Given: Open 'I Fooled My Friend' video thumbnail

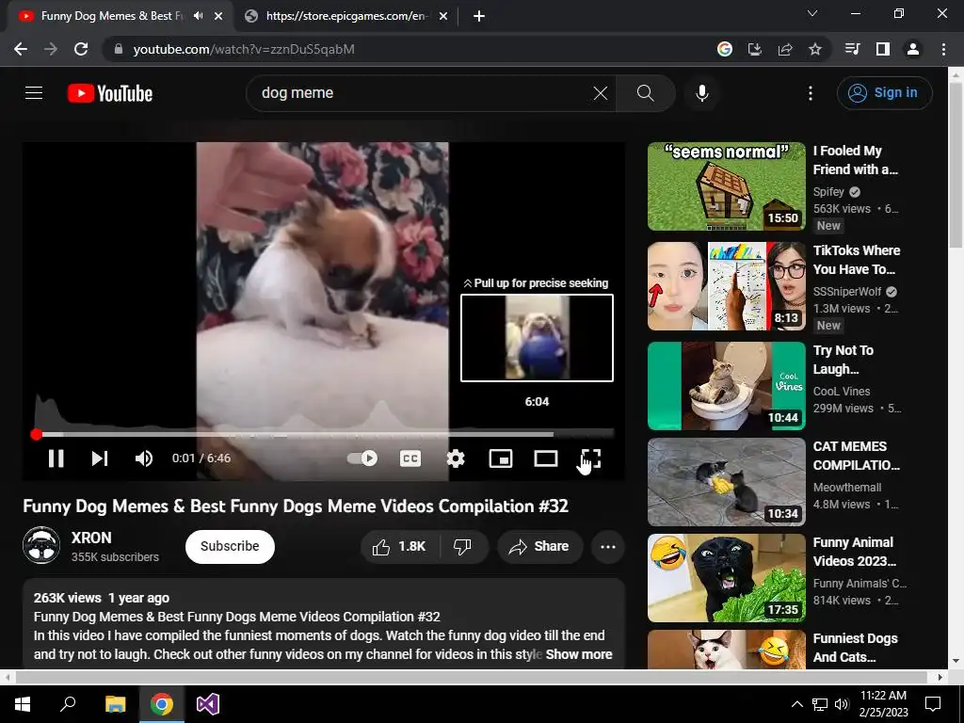Looking at the screenshot, I should 727,186.
